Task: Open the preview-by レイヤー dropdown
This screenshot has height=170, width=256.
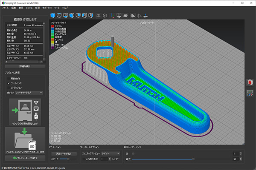Action: tap(111, 153)
